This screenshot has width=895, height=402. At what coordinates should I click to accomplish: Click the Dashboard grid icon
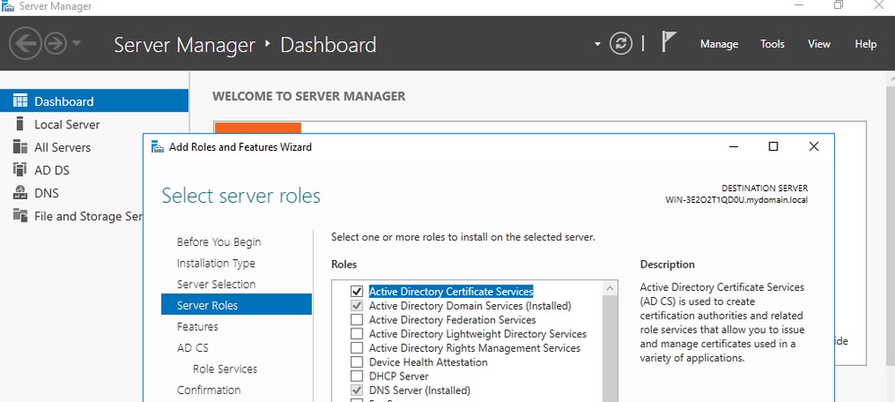pos(20,101)
